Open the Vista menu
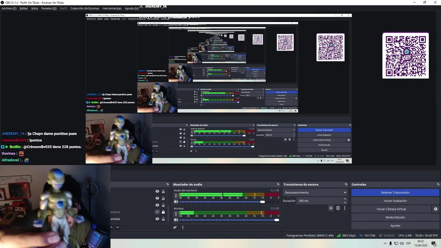 34,8
